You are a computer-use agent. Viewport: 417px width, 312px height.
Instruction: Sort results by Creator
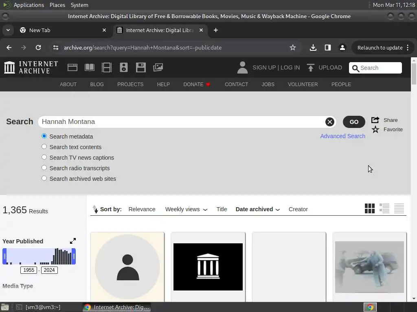click(298, 209)
